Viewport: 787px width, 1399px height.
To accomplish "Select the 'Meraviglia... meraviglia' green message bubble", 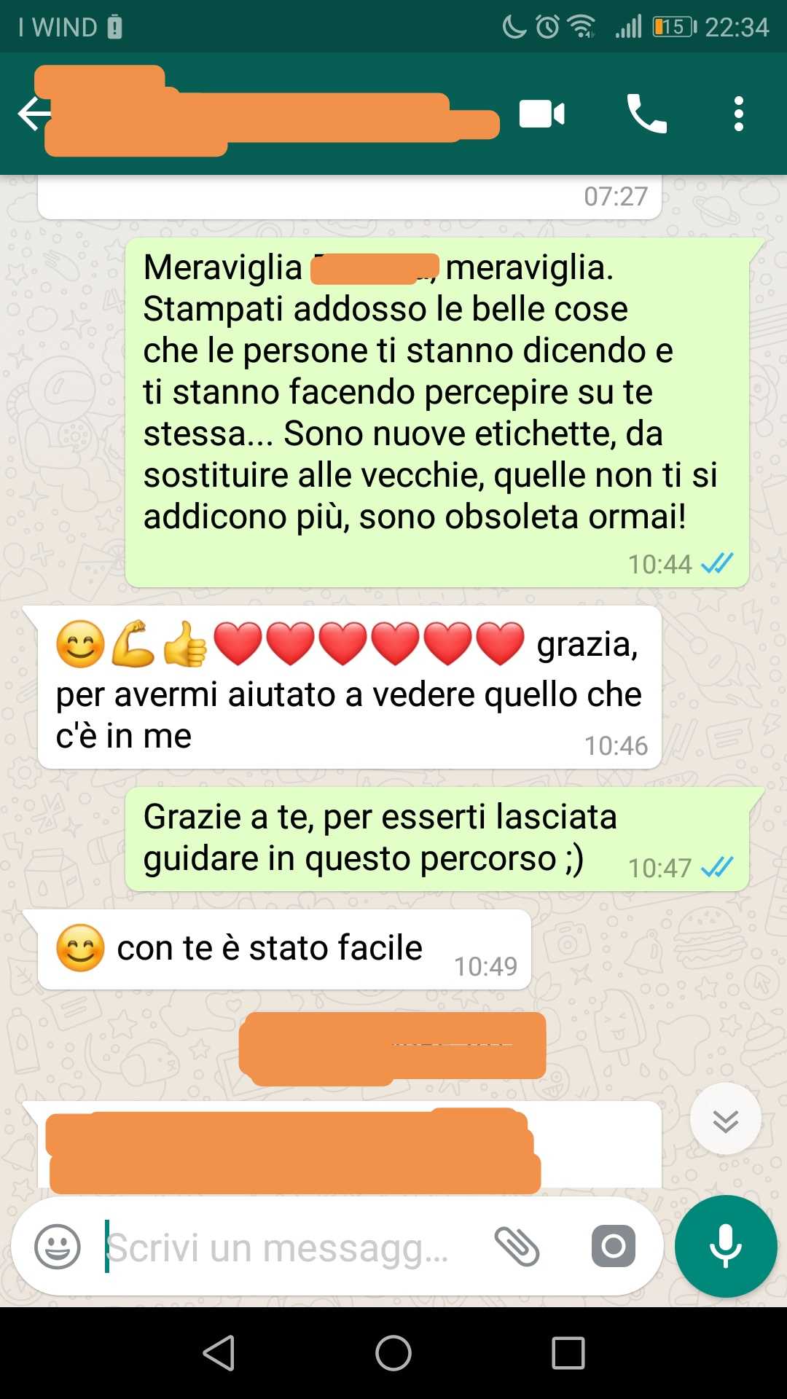I will pos(437,412).
